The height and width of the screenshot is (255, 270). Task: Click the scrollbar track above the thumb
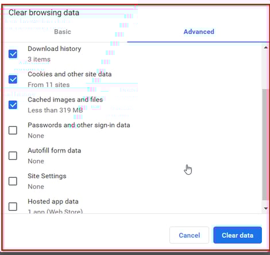click(x=265, y=69)
